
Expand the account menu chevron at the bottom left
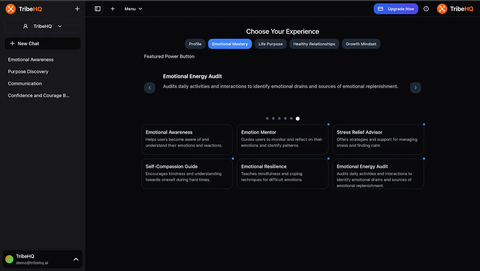[x=76, y=259]
